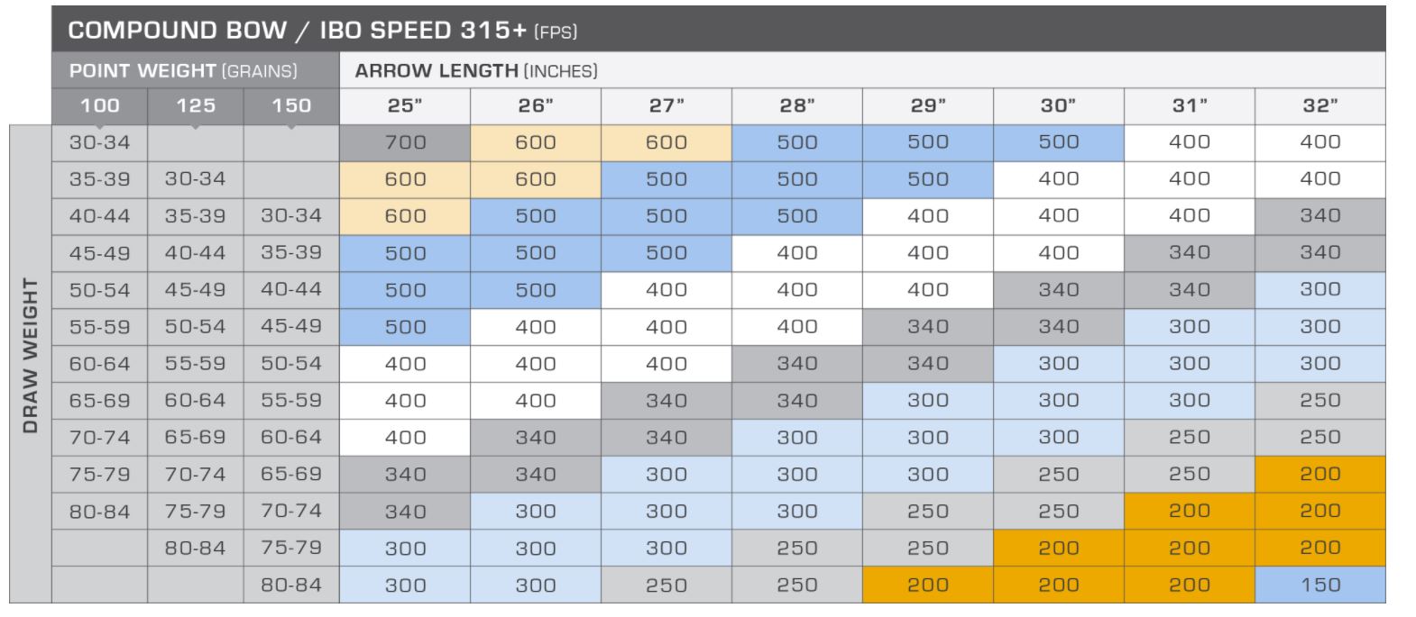The width and height of the screenshot is (1416, 617).
Task: Click the DRAW WEIGHT vertical label
Action: (30, 356)
